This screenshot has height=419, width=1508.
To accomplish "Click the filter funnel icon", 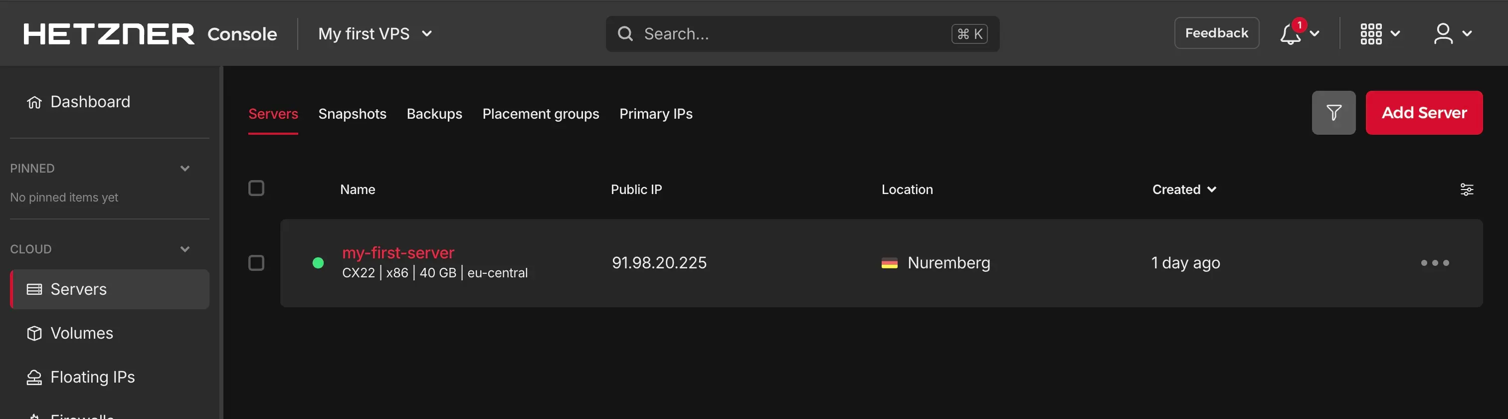I will tap(1333, 112).
